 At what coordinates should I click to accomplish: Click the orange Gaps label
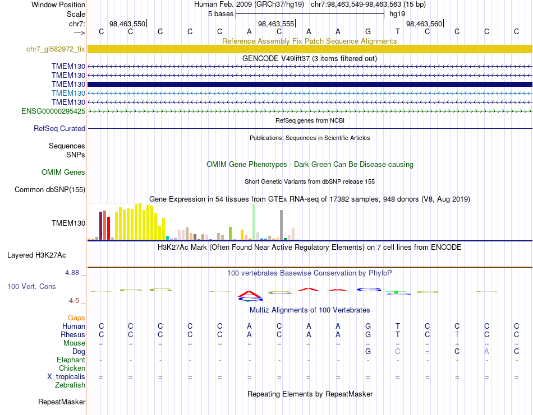click(x=76, y=318)
